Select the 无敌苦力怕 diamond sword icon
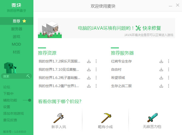 pyautogui.click(x=152, y=119)
